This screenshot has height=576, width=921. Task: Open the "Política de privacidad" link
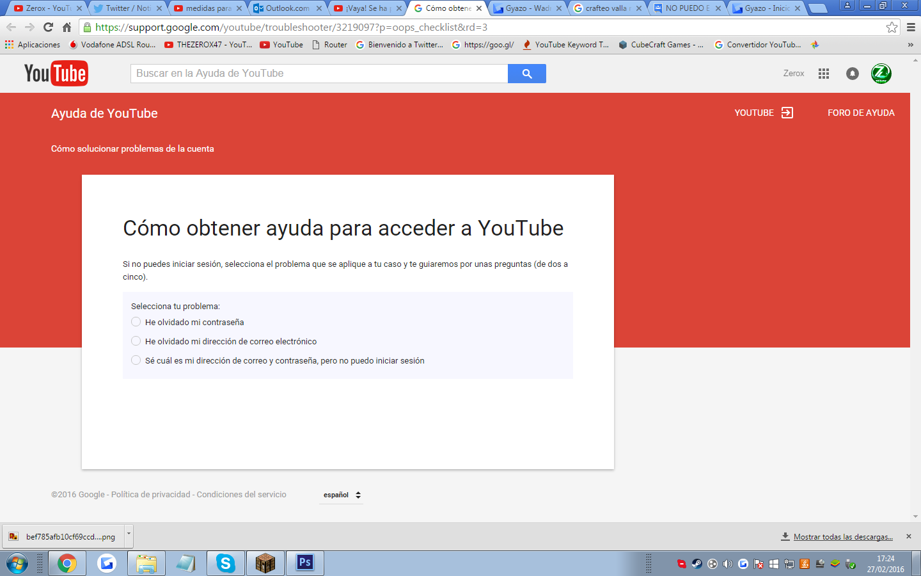[151, 495]
